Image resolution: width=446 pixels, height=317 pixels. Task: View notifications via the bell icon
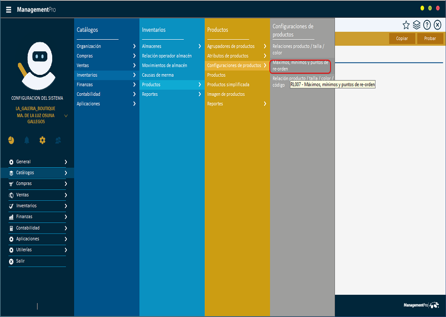coord(27,140)
